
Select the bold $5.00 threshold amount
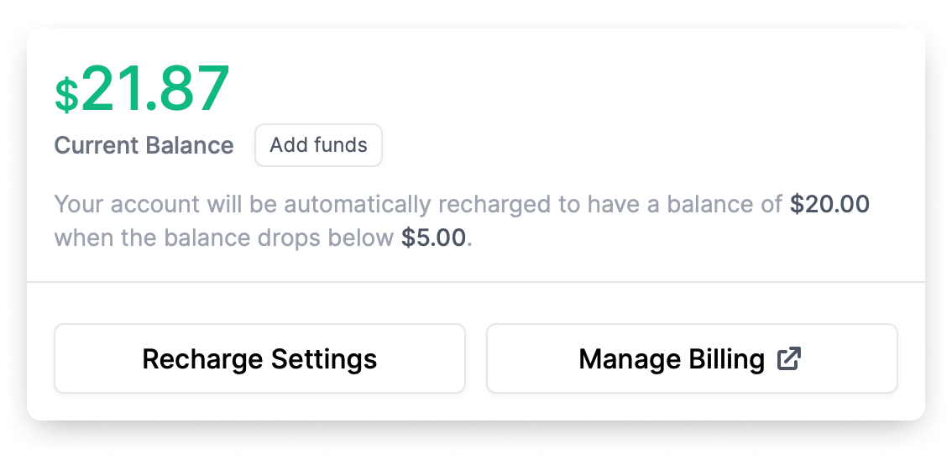coord(433,238)
